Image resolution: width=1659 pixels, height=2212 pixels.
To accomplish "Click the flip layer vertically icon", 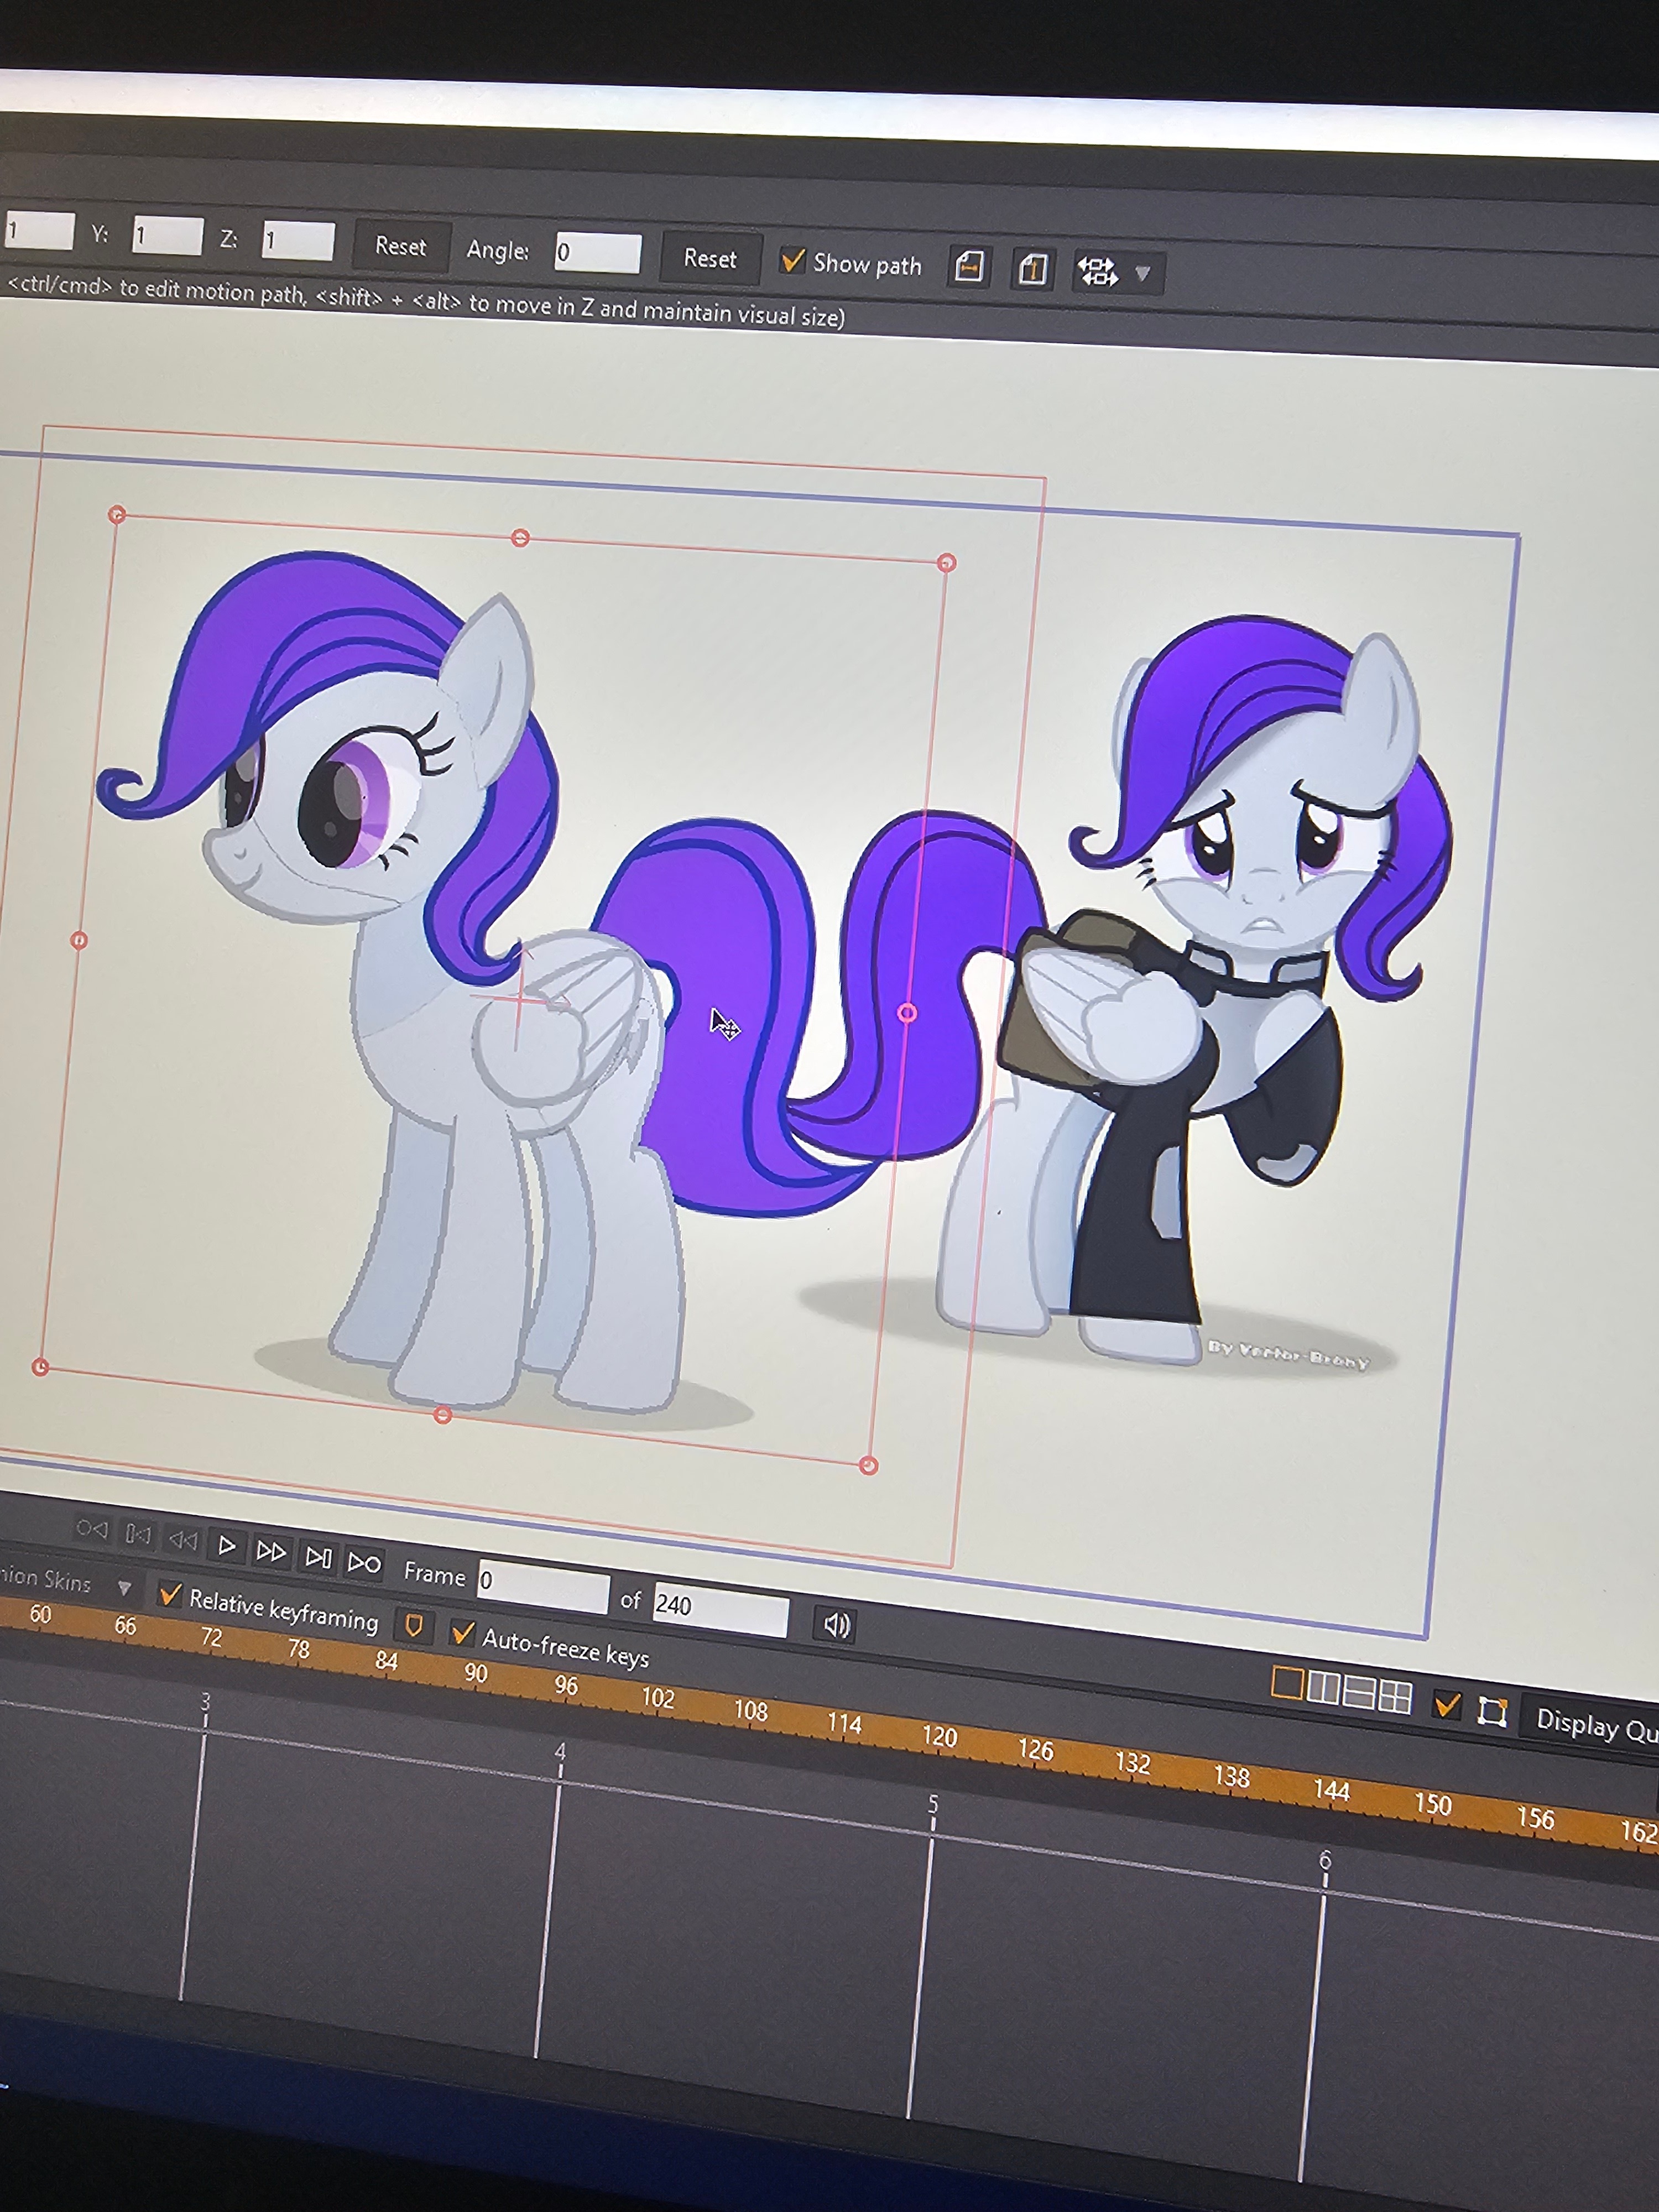I will click(1032, 270).
